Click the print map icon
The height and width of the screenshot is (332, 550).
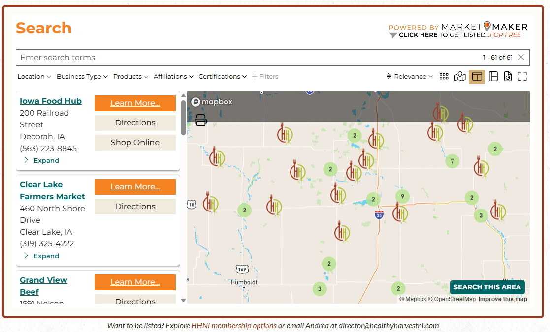pos(201,120)
